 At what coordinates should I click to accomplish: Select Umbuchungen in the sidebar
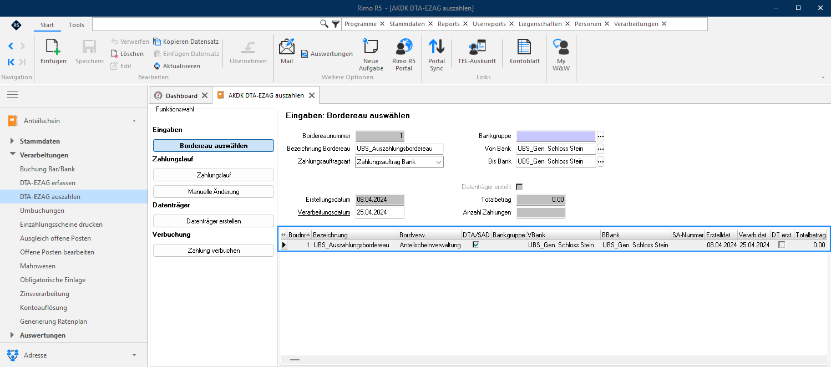(x=42, y=211)
